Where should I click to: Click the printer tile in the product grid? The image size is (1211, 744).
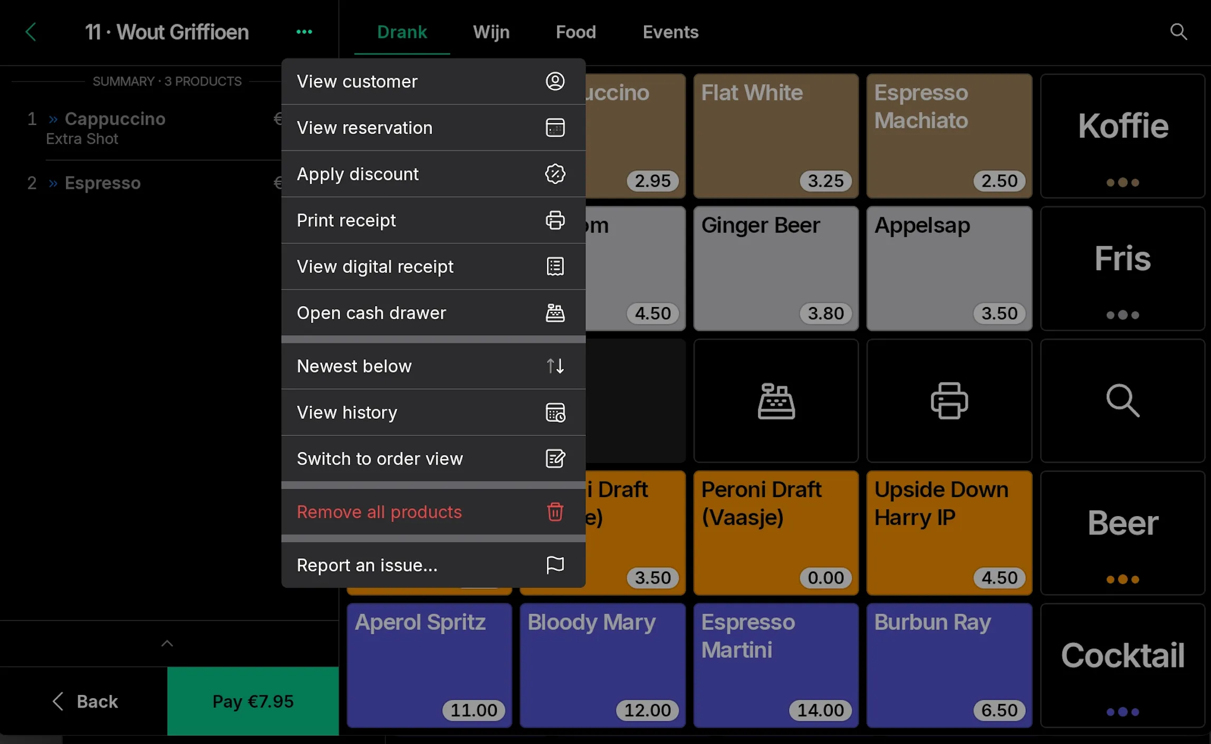point(949,401)
